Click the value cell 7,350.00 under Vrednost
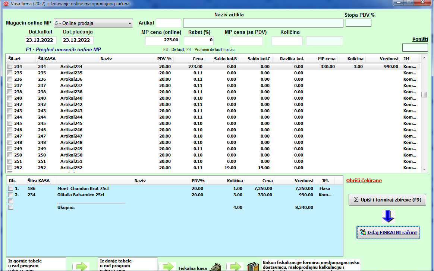This screenshot has height=271, width=434. pyautogui.click(x=304, y=188)
